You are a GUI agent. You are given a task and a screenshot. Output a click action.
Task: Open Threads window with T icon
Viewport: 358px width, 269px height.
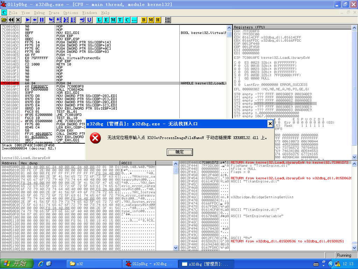click(x=120, y=20)
